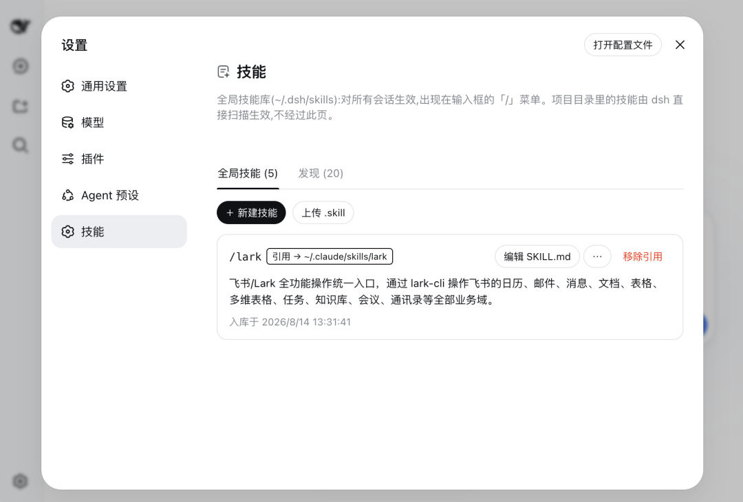Screen dimensions: 743x502
Task: Click the 全局技能库 explanation paragraph
Action: pyautogui.click(x=450, y=107)
